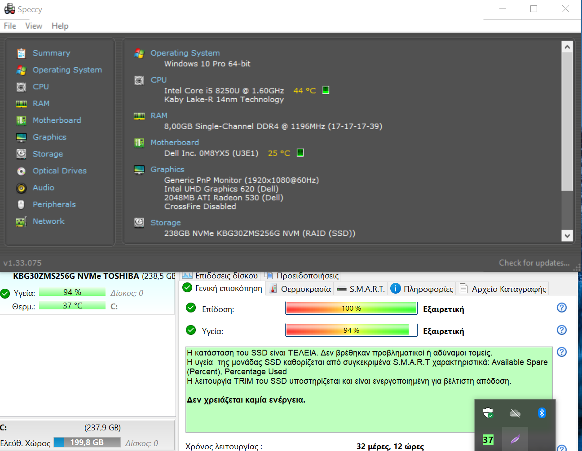Click the Motherboard icon in sidebar

(x=21, y=121)
